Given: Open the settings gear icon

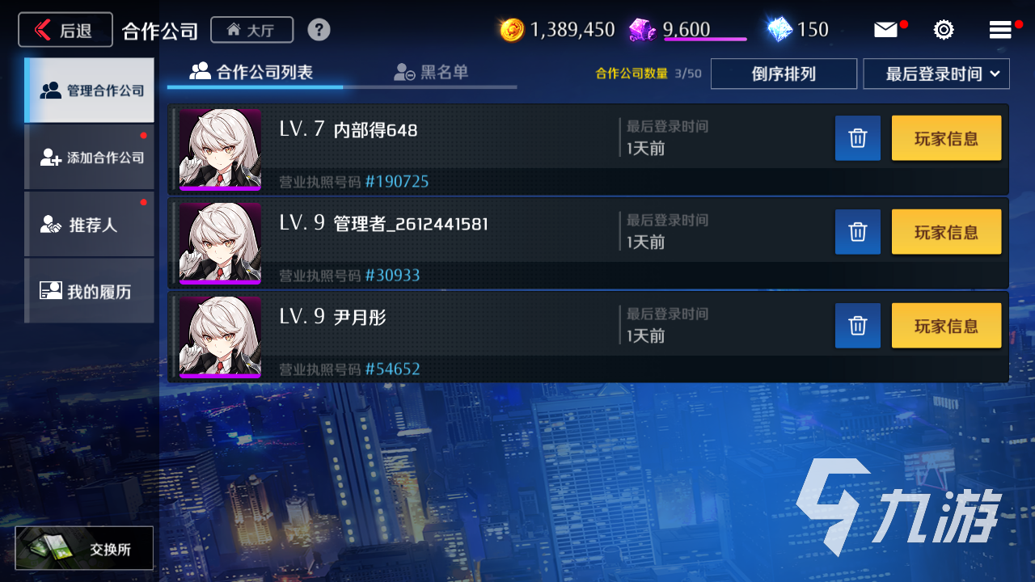Looking at the screenshot, I should tap(944, 30).
